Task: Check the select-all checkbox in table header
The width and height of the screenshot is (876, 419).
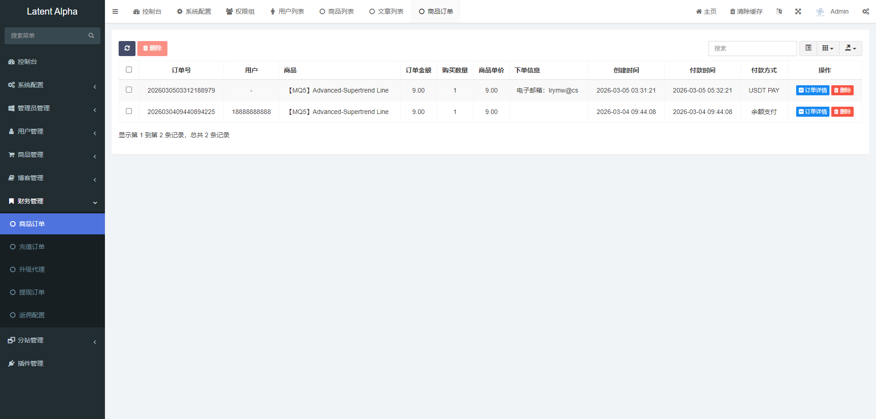Action: coord(129,70)
